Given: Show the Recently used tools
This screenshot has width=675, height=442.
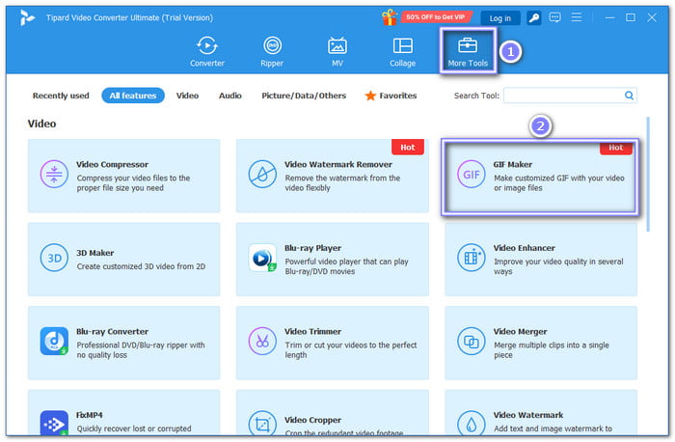Looking at the screenshot, I should pos(61,96).
